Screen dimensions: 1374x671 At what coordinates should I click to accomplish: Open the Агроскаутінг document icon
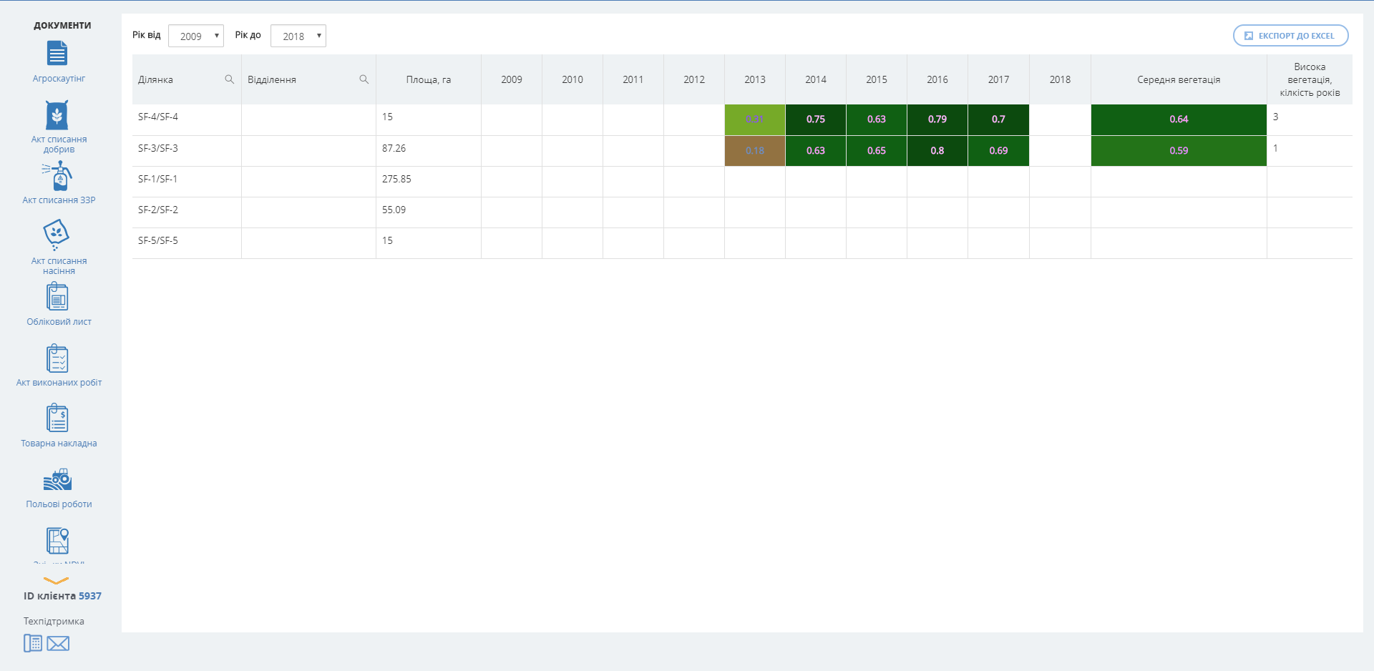57,54
